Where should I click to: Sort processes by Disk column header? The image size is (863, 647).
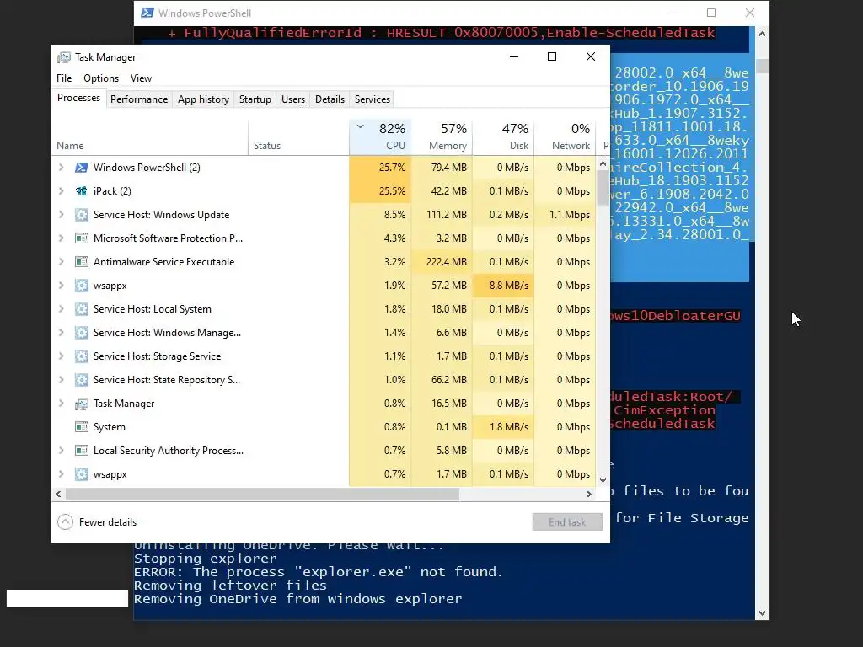coord(504,136)
